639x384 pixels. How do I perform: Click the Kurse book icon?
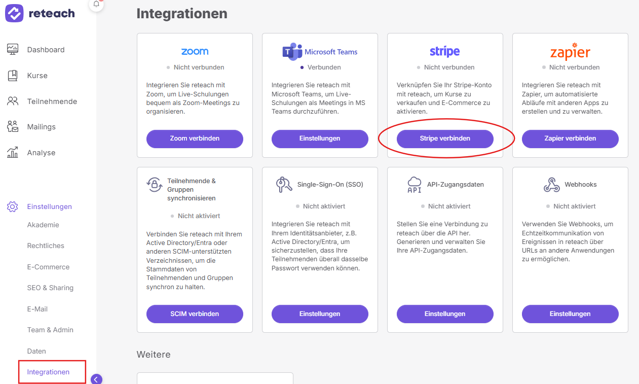click(13, 75)
